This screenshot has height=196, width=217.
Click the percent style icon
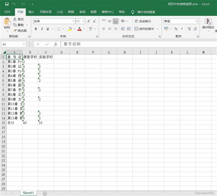coord(176,29)
